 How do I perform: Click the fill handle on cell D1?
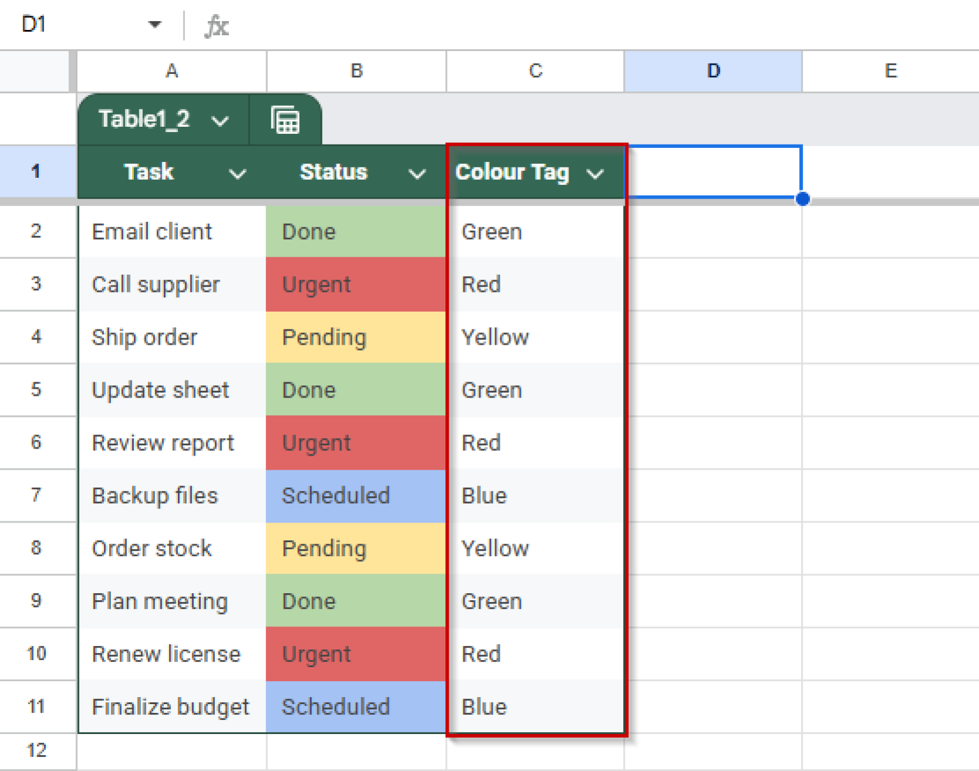click(802, 199)
